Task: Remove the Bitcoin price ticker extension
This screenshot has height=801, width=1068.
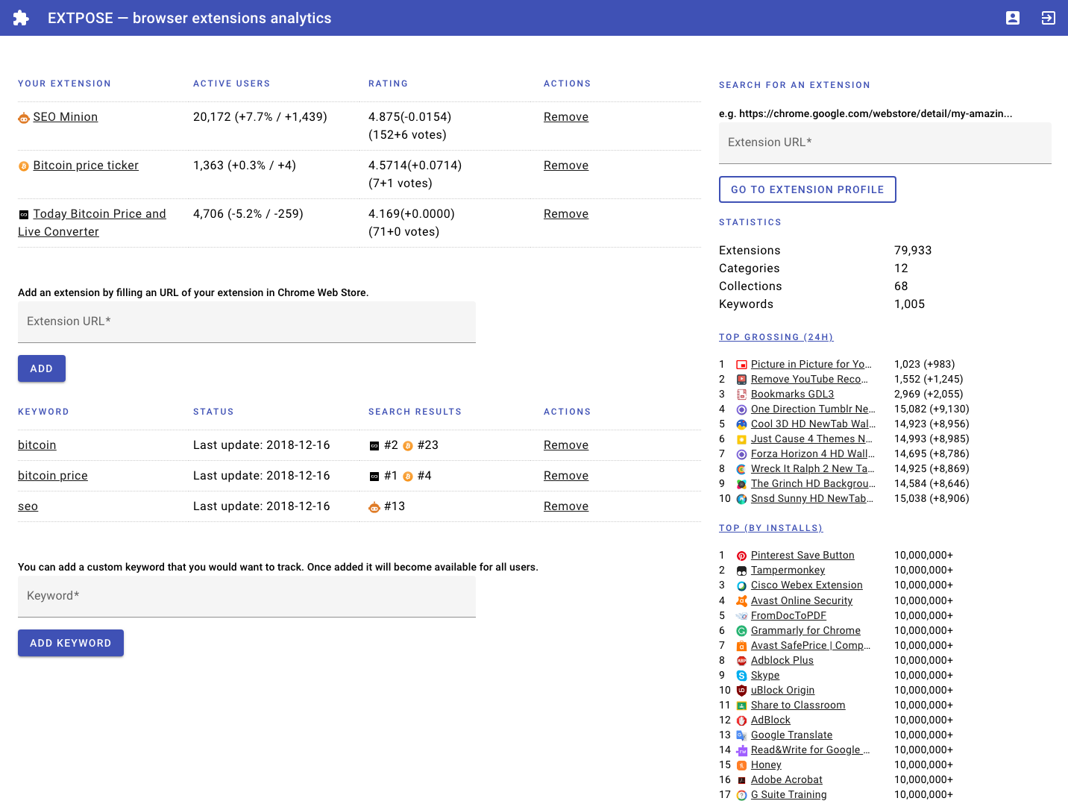Action: [566, 166]
